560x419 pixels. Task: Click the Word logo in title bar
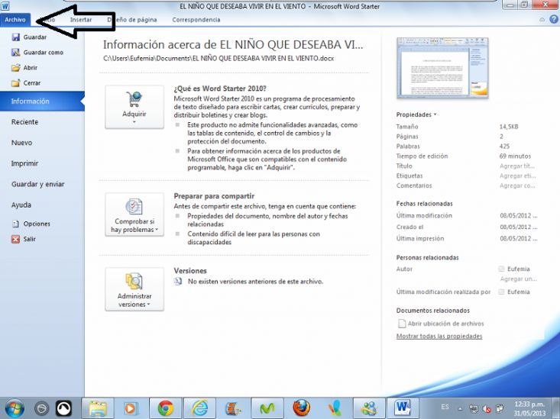pyautogui.click(x=5, y=6)
